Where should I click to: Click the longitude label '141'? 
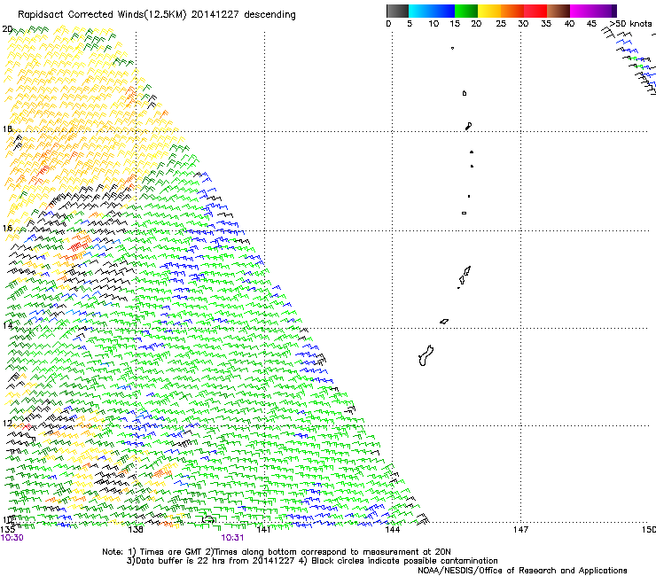(x=263, y=530)
